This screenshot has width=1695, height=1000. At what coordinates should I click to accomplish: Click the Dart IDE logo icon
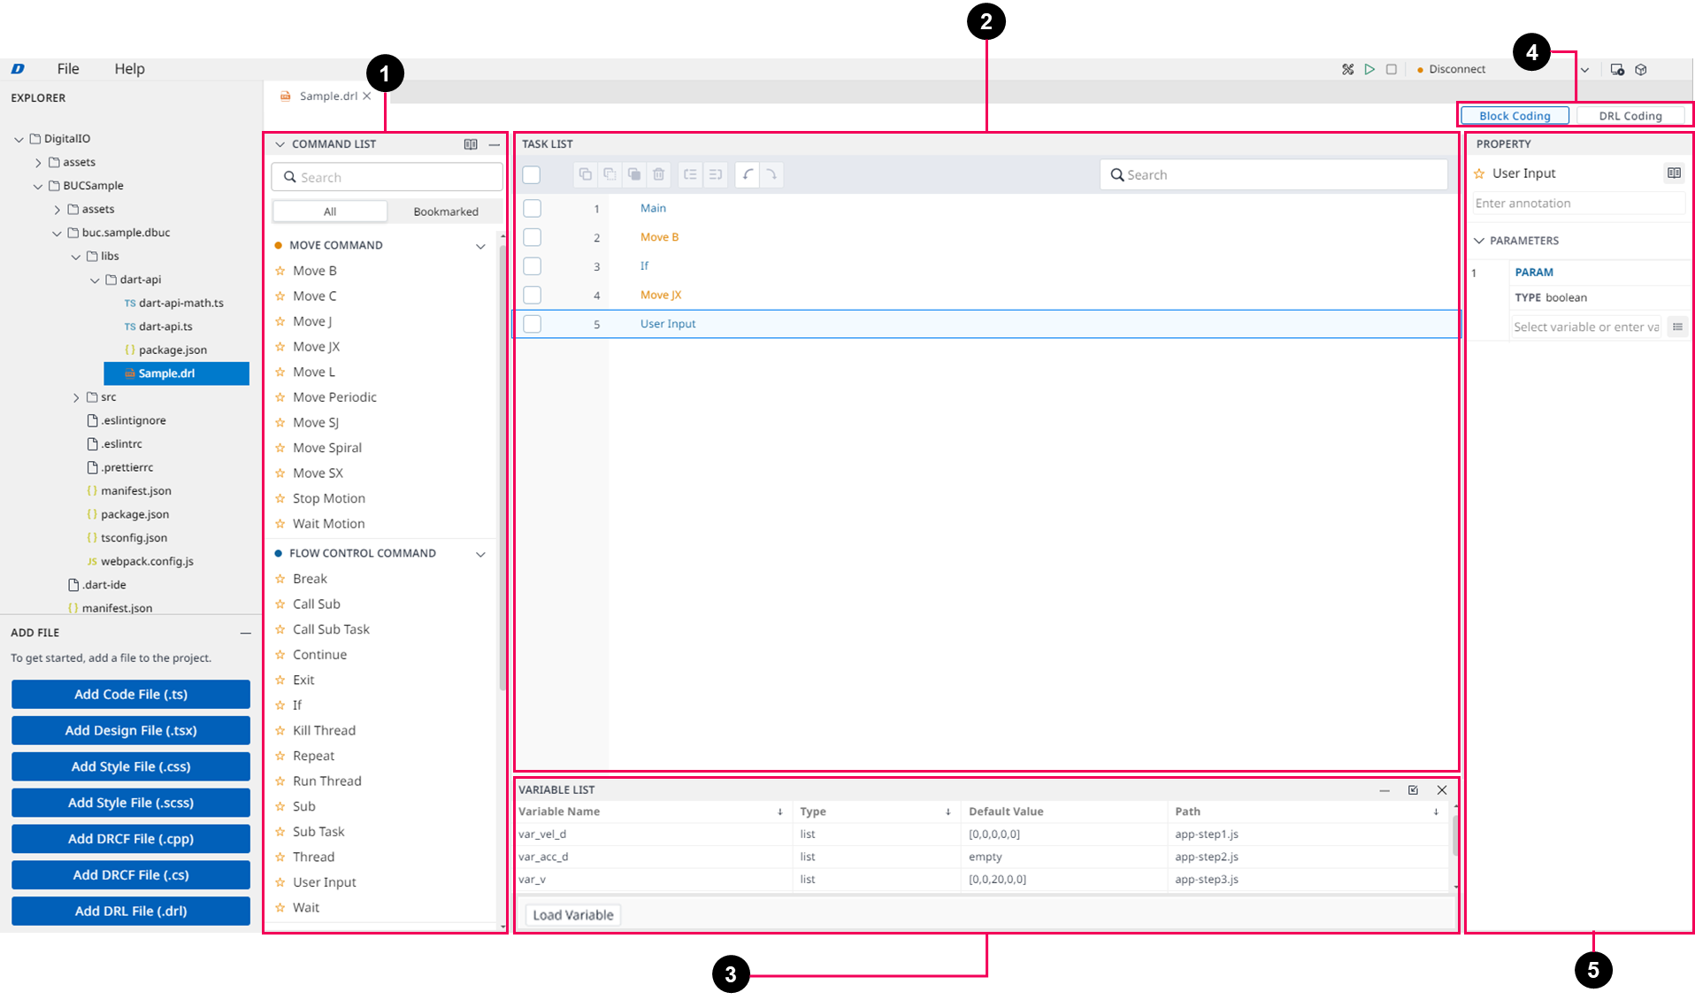18,69
